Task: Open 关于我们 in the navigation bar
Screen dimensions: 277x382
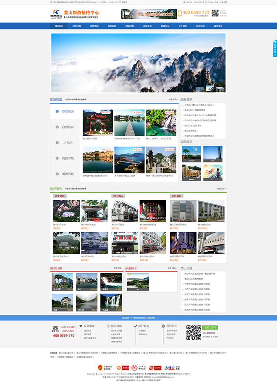Action: [x=183, y=26]
